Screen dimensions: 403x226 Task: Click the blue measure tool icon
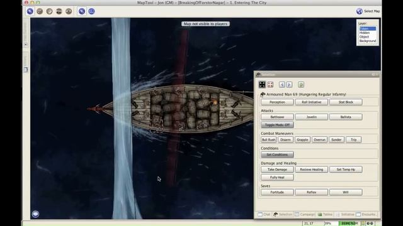91,11
